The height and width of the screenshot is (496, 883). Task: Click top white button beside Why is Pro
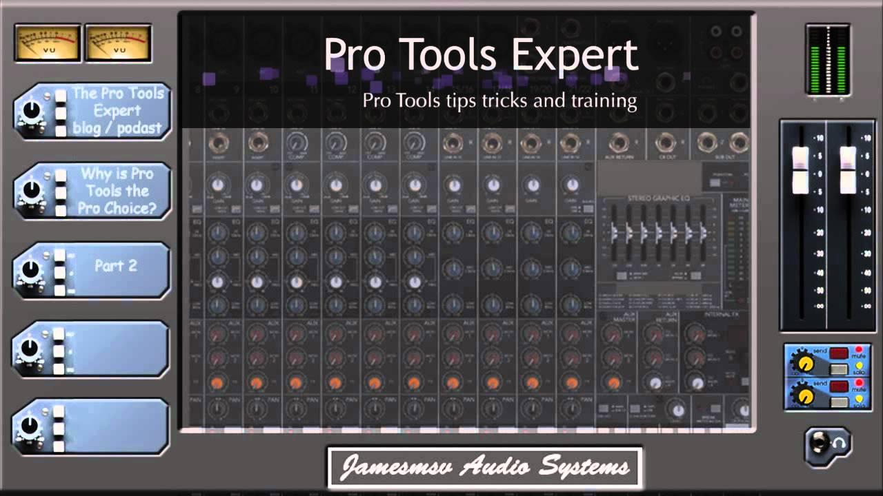[x=61, y=175]
